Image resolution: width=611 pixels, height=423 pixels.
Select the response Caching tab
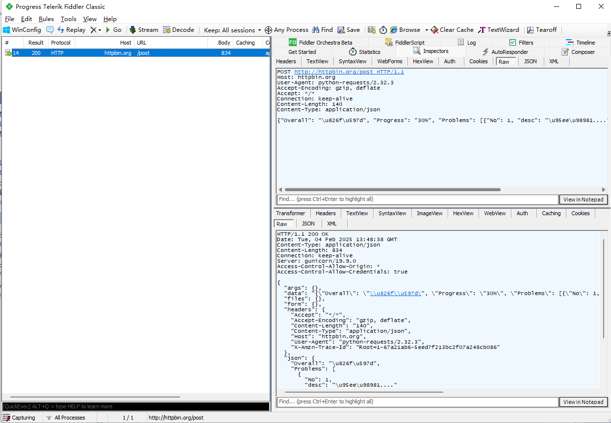(551, 213)
